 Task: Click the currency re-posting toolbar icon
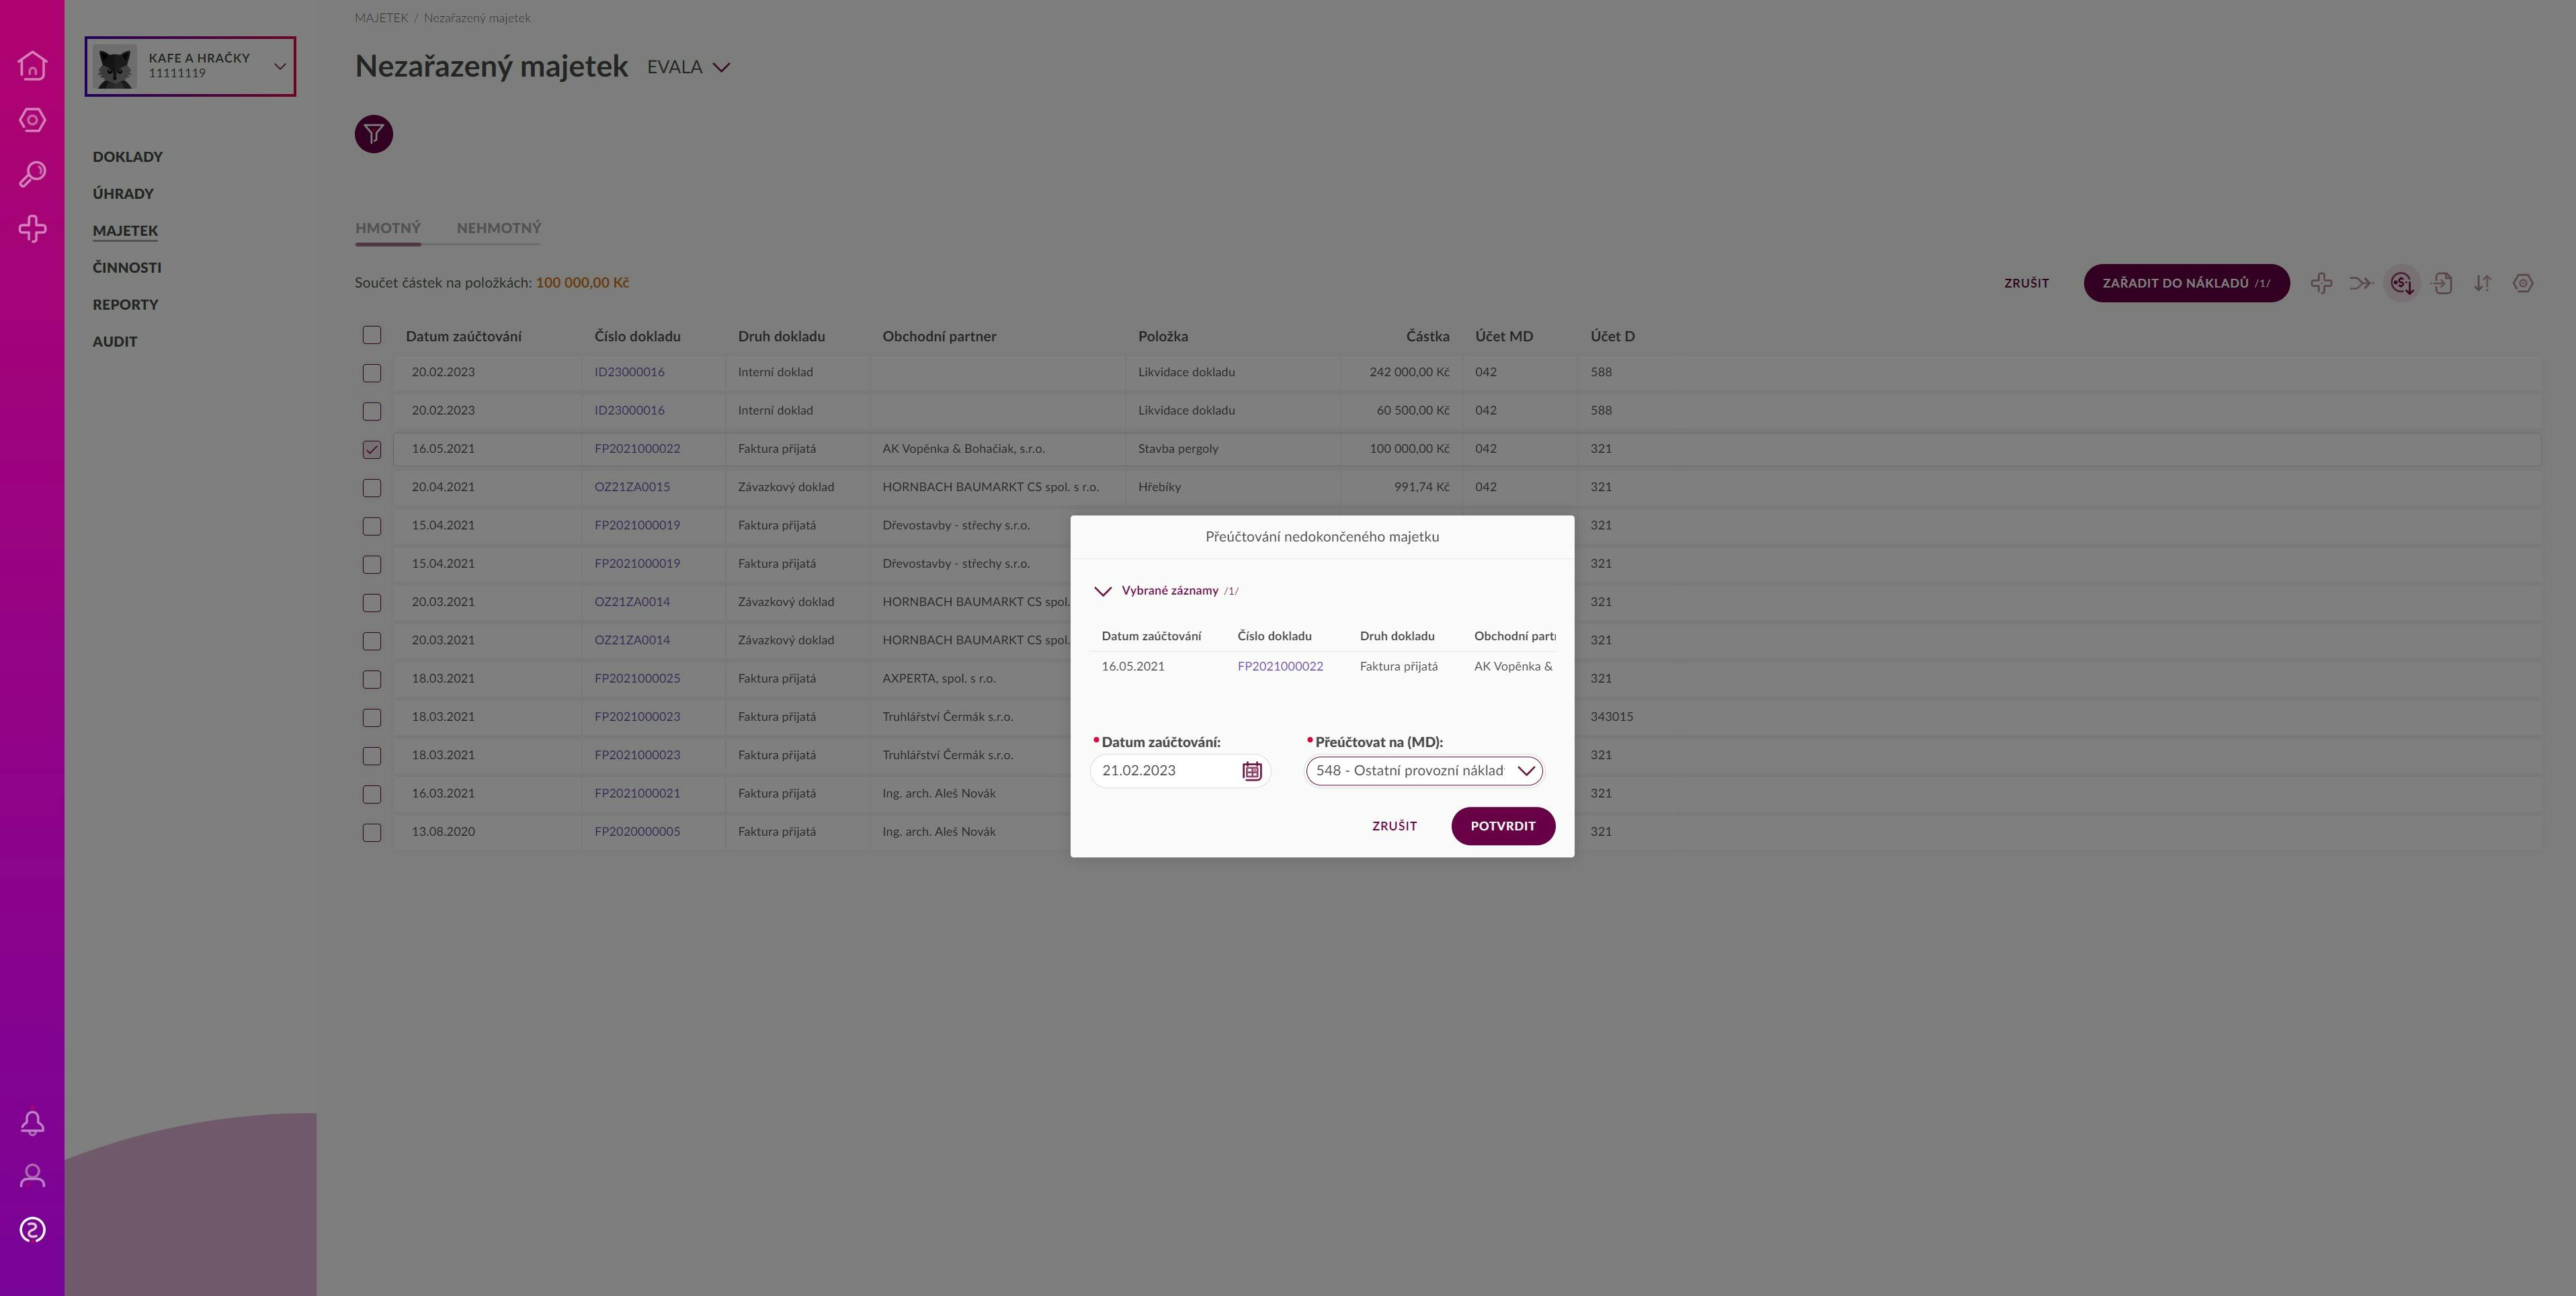[x=2402, y=283]
